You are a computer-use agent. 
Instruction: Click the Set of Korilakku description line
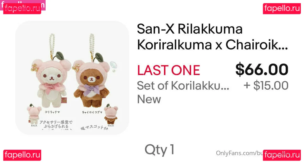pos(183,85)
